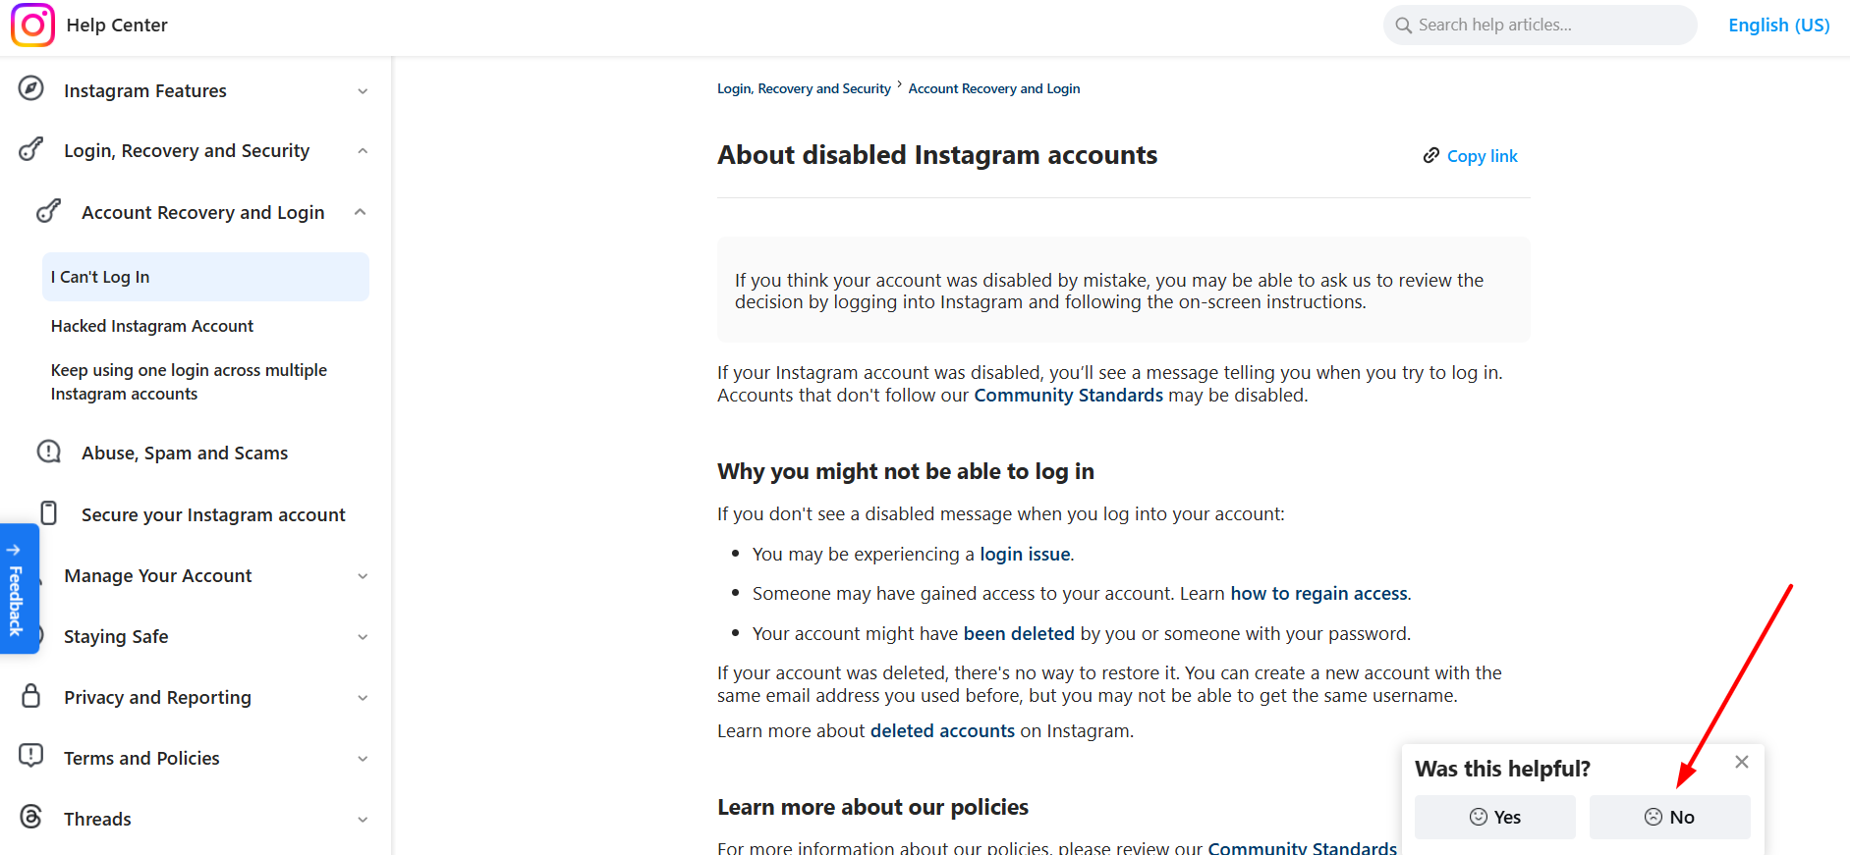Open the deleted accounts link
This screenshot has width=1850, height=855.
[x=942, y=730]
